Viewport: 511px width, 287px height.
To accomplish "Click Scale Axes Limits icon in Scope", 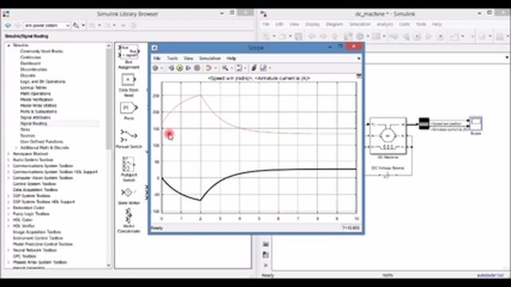I will 239,68.
